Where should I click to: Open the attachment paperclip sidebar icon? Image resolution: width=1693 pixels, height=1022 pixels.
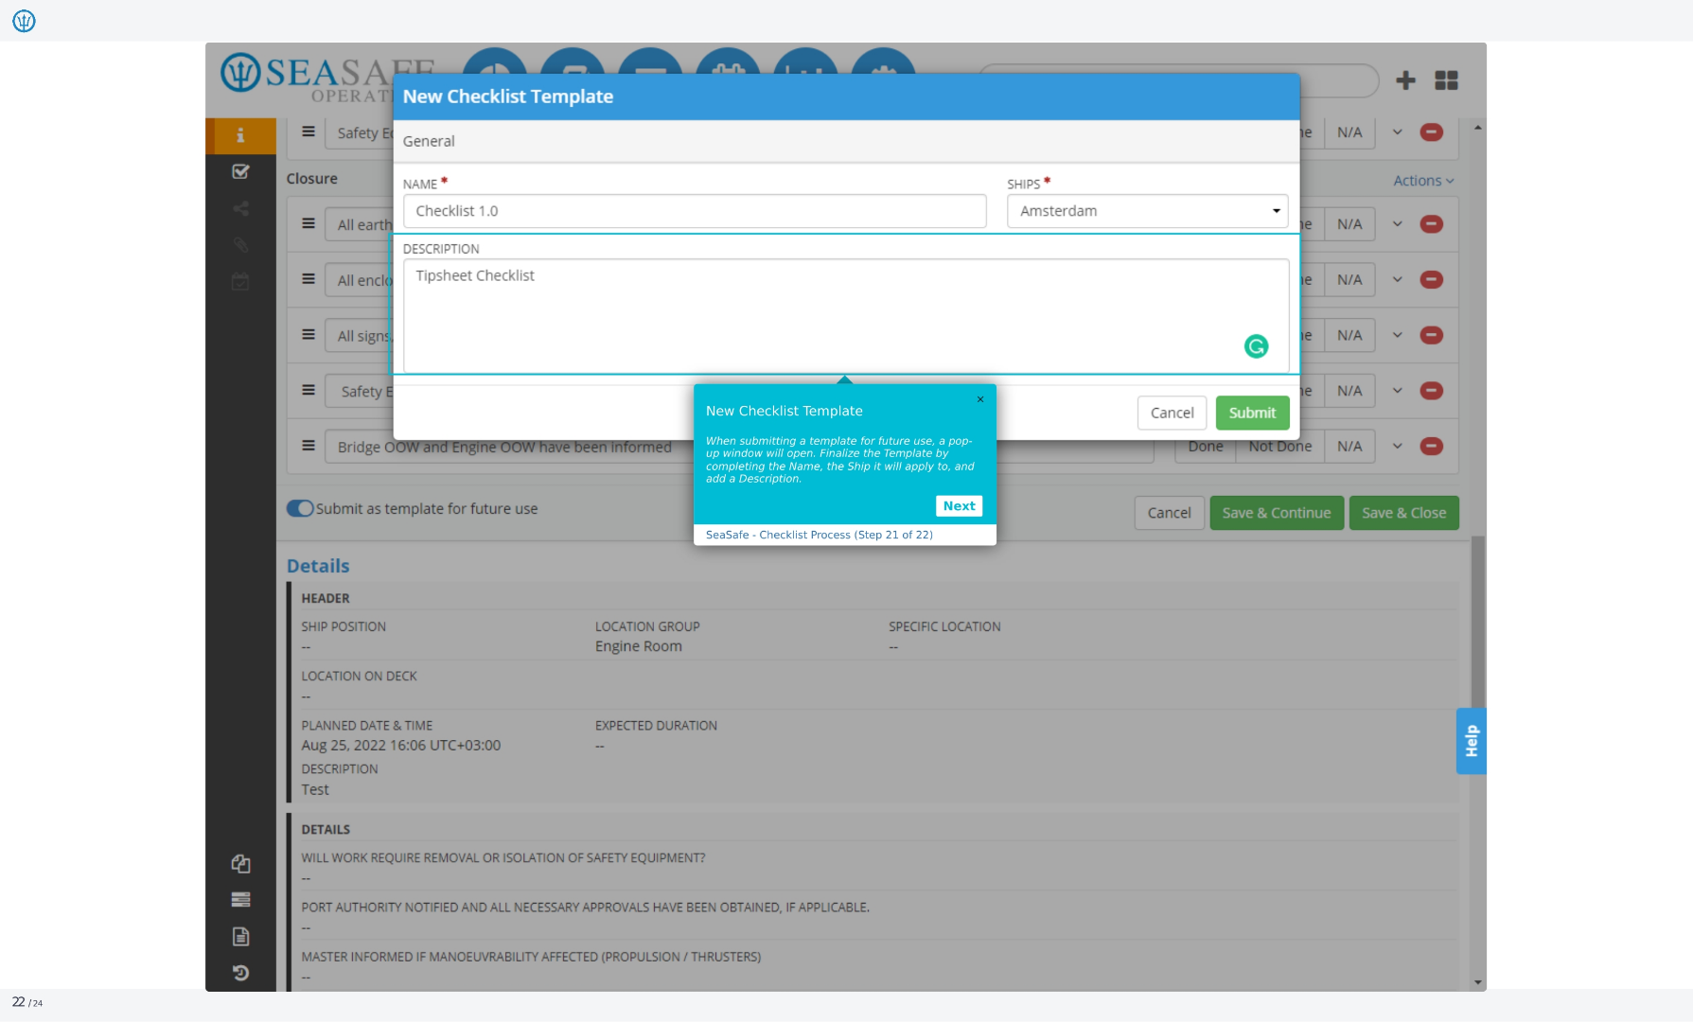click(240, 245)
